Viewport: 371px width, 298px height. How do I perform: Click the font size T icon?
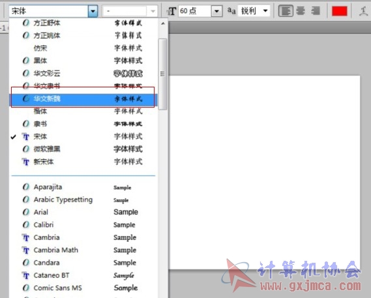171,11
